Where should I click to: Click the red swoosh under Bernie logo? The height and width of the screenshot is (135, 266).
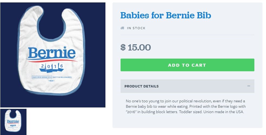[x=51, y=60]
